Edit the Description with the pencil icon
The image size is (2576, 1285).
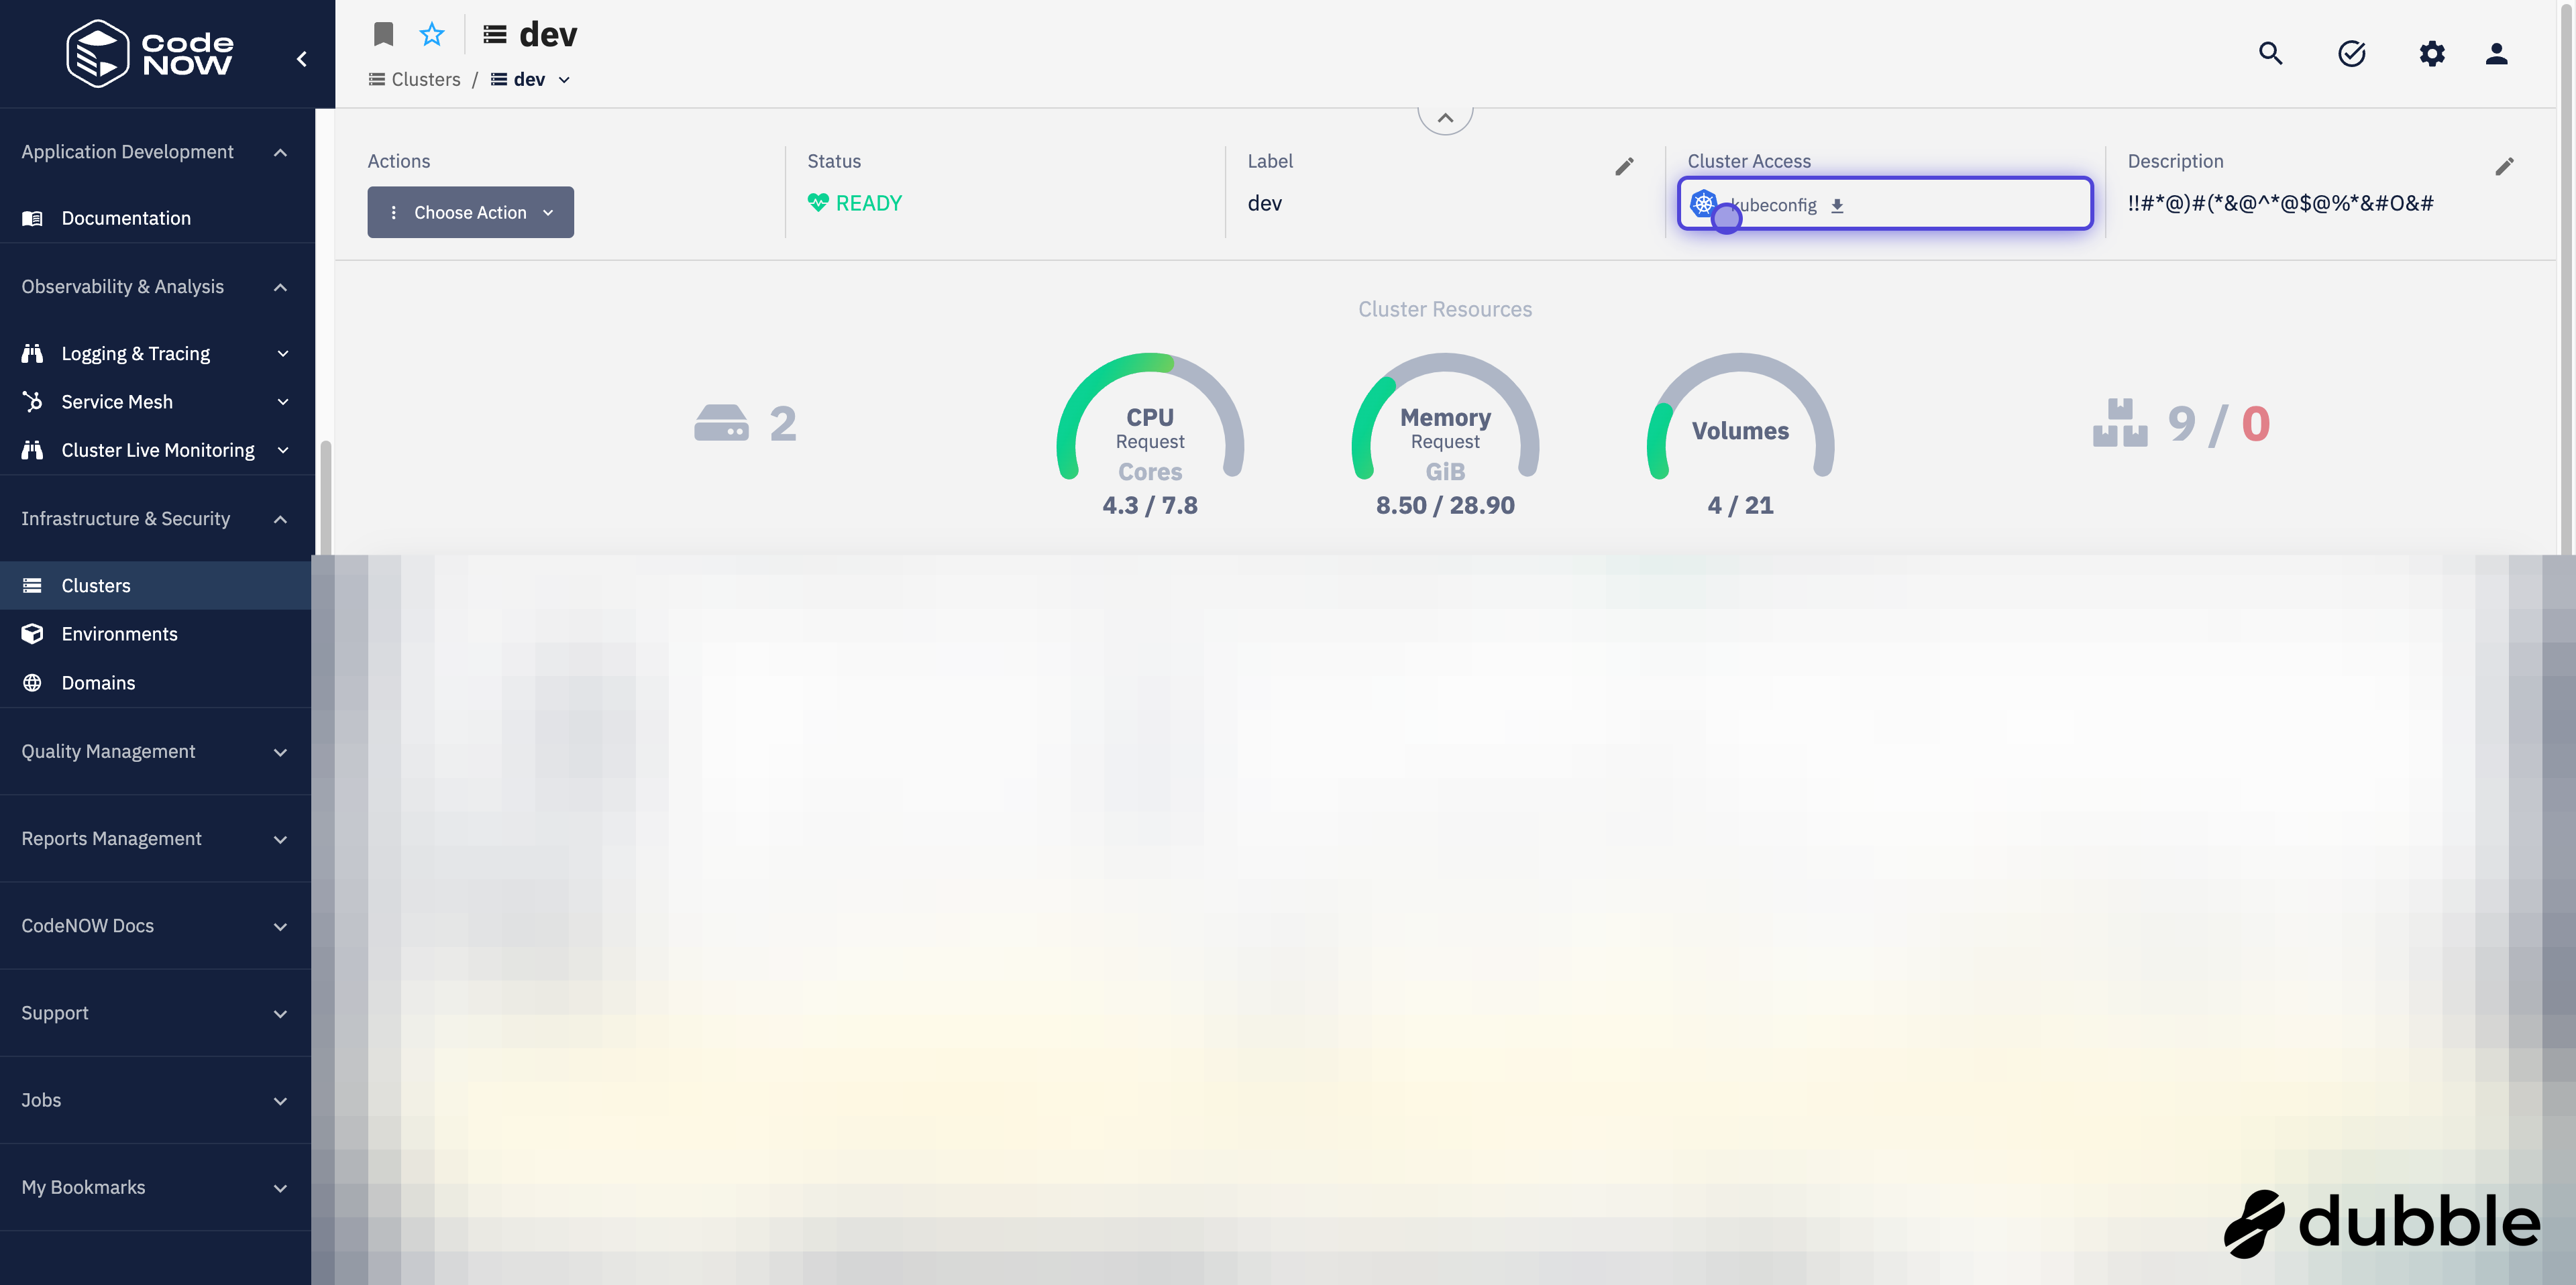2504,167
